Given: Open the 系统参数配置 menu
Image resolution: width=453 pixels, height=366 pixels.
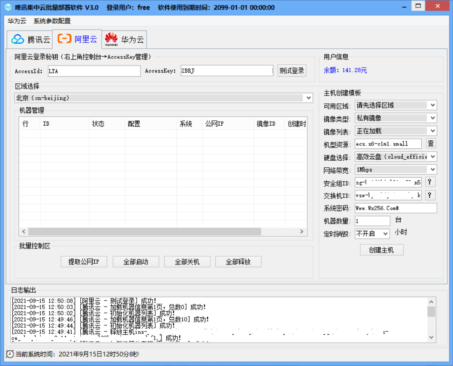Looking at the screenshot, I should click(52, 21).
